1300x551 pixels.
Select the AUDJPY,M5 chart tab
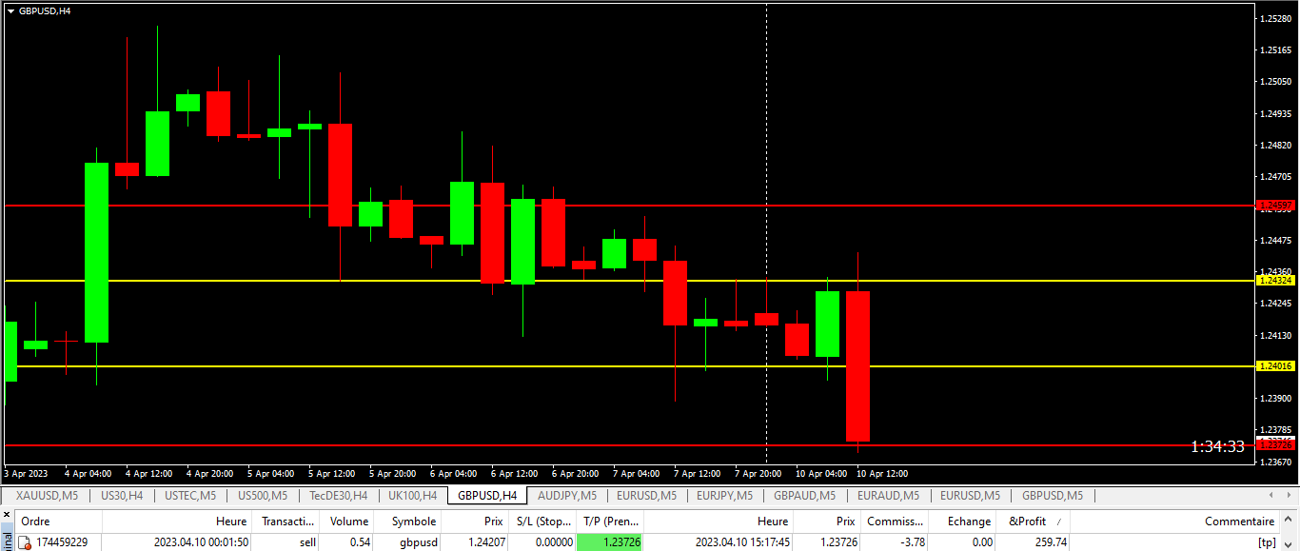(x=567, y=496)
